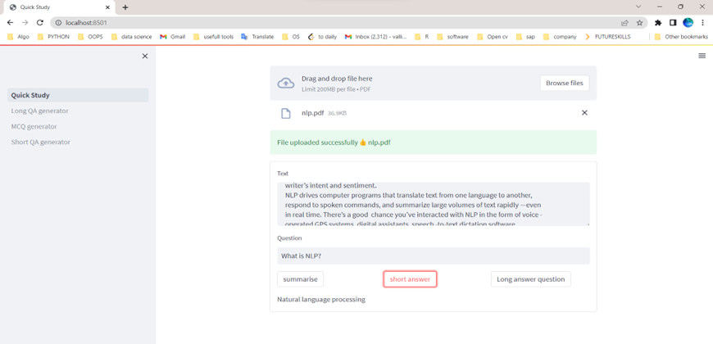Close the Quick Study tab

click(x=107, y=7)
